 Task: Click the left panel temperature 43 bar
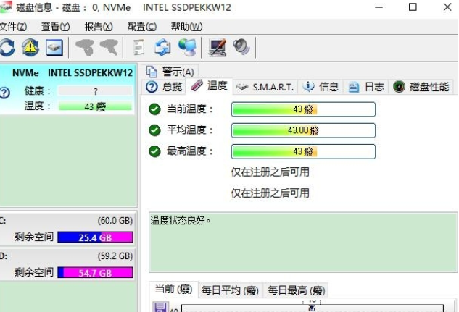95,106
